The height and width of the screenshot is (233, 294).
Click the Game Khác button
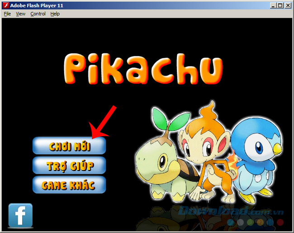[x=69, y=185]
